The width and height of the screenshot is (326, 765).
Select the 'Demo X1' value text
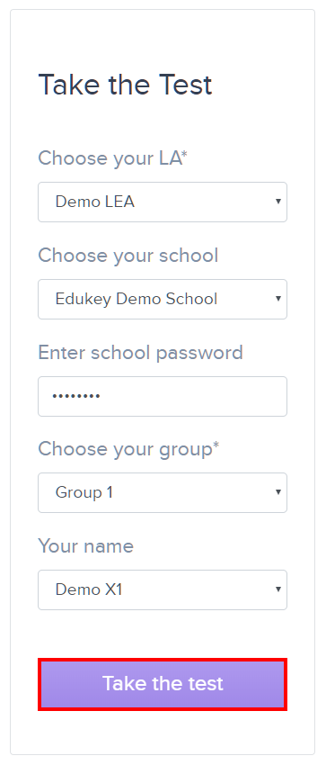(x=89, y=589)
